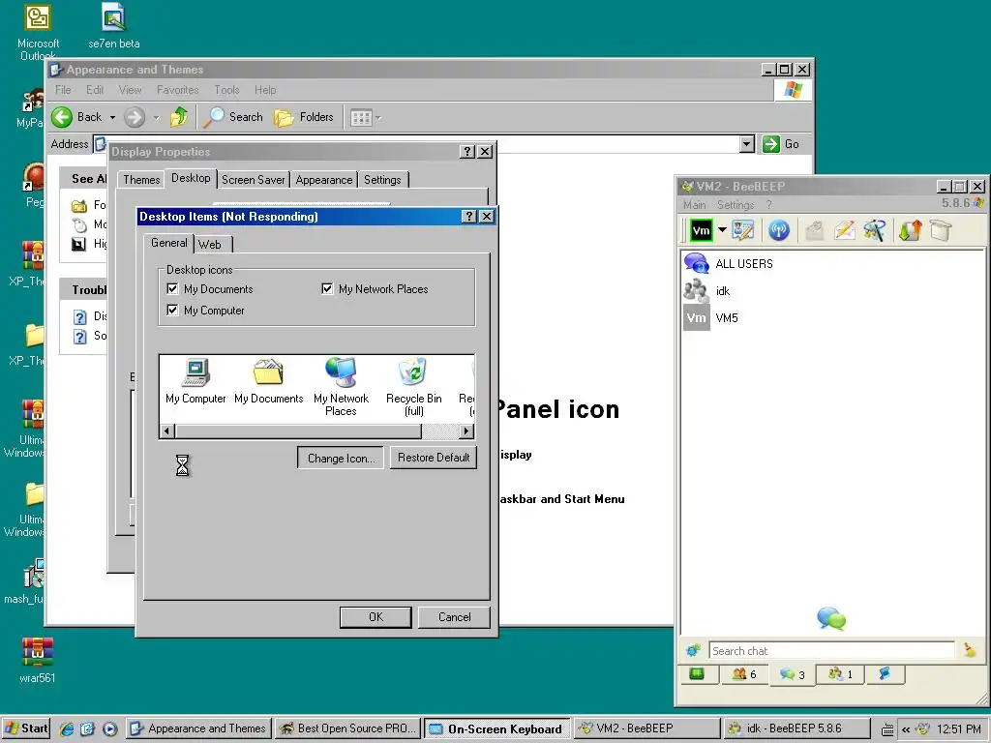Switch to the users tab showing 6

(x=744, y=674)
